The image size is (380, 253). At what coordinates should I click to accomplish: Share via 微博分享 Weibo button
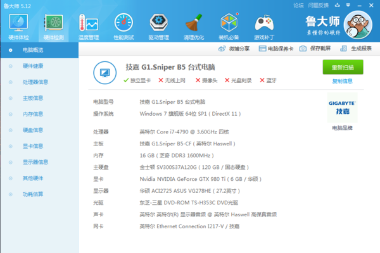236,49
